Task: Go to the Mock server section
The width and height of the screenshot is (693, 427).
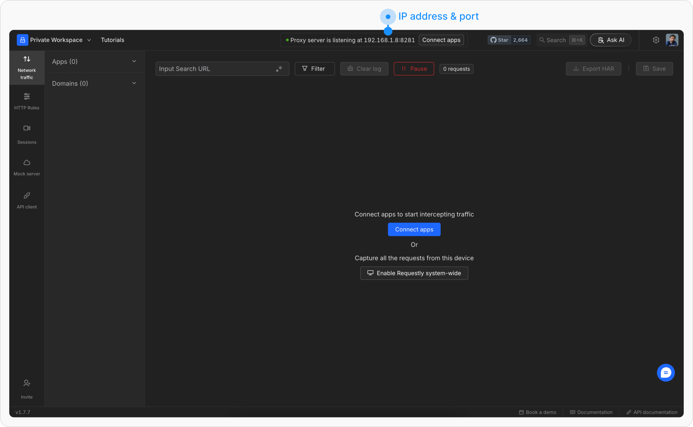Action: pyautogui.click(x=27, y=167)
